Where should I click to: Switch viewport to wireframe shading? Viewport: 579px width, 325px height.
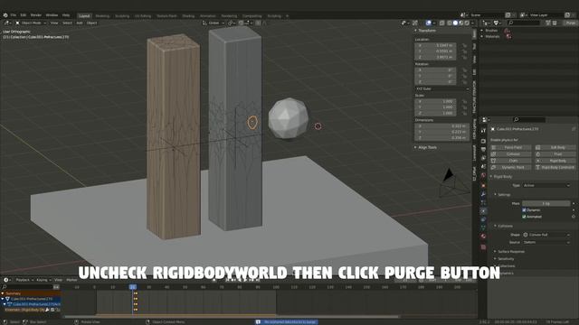coord(450,23)
